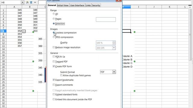Select column B header
Screen dimensions: 193x108
(30, 7)
